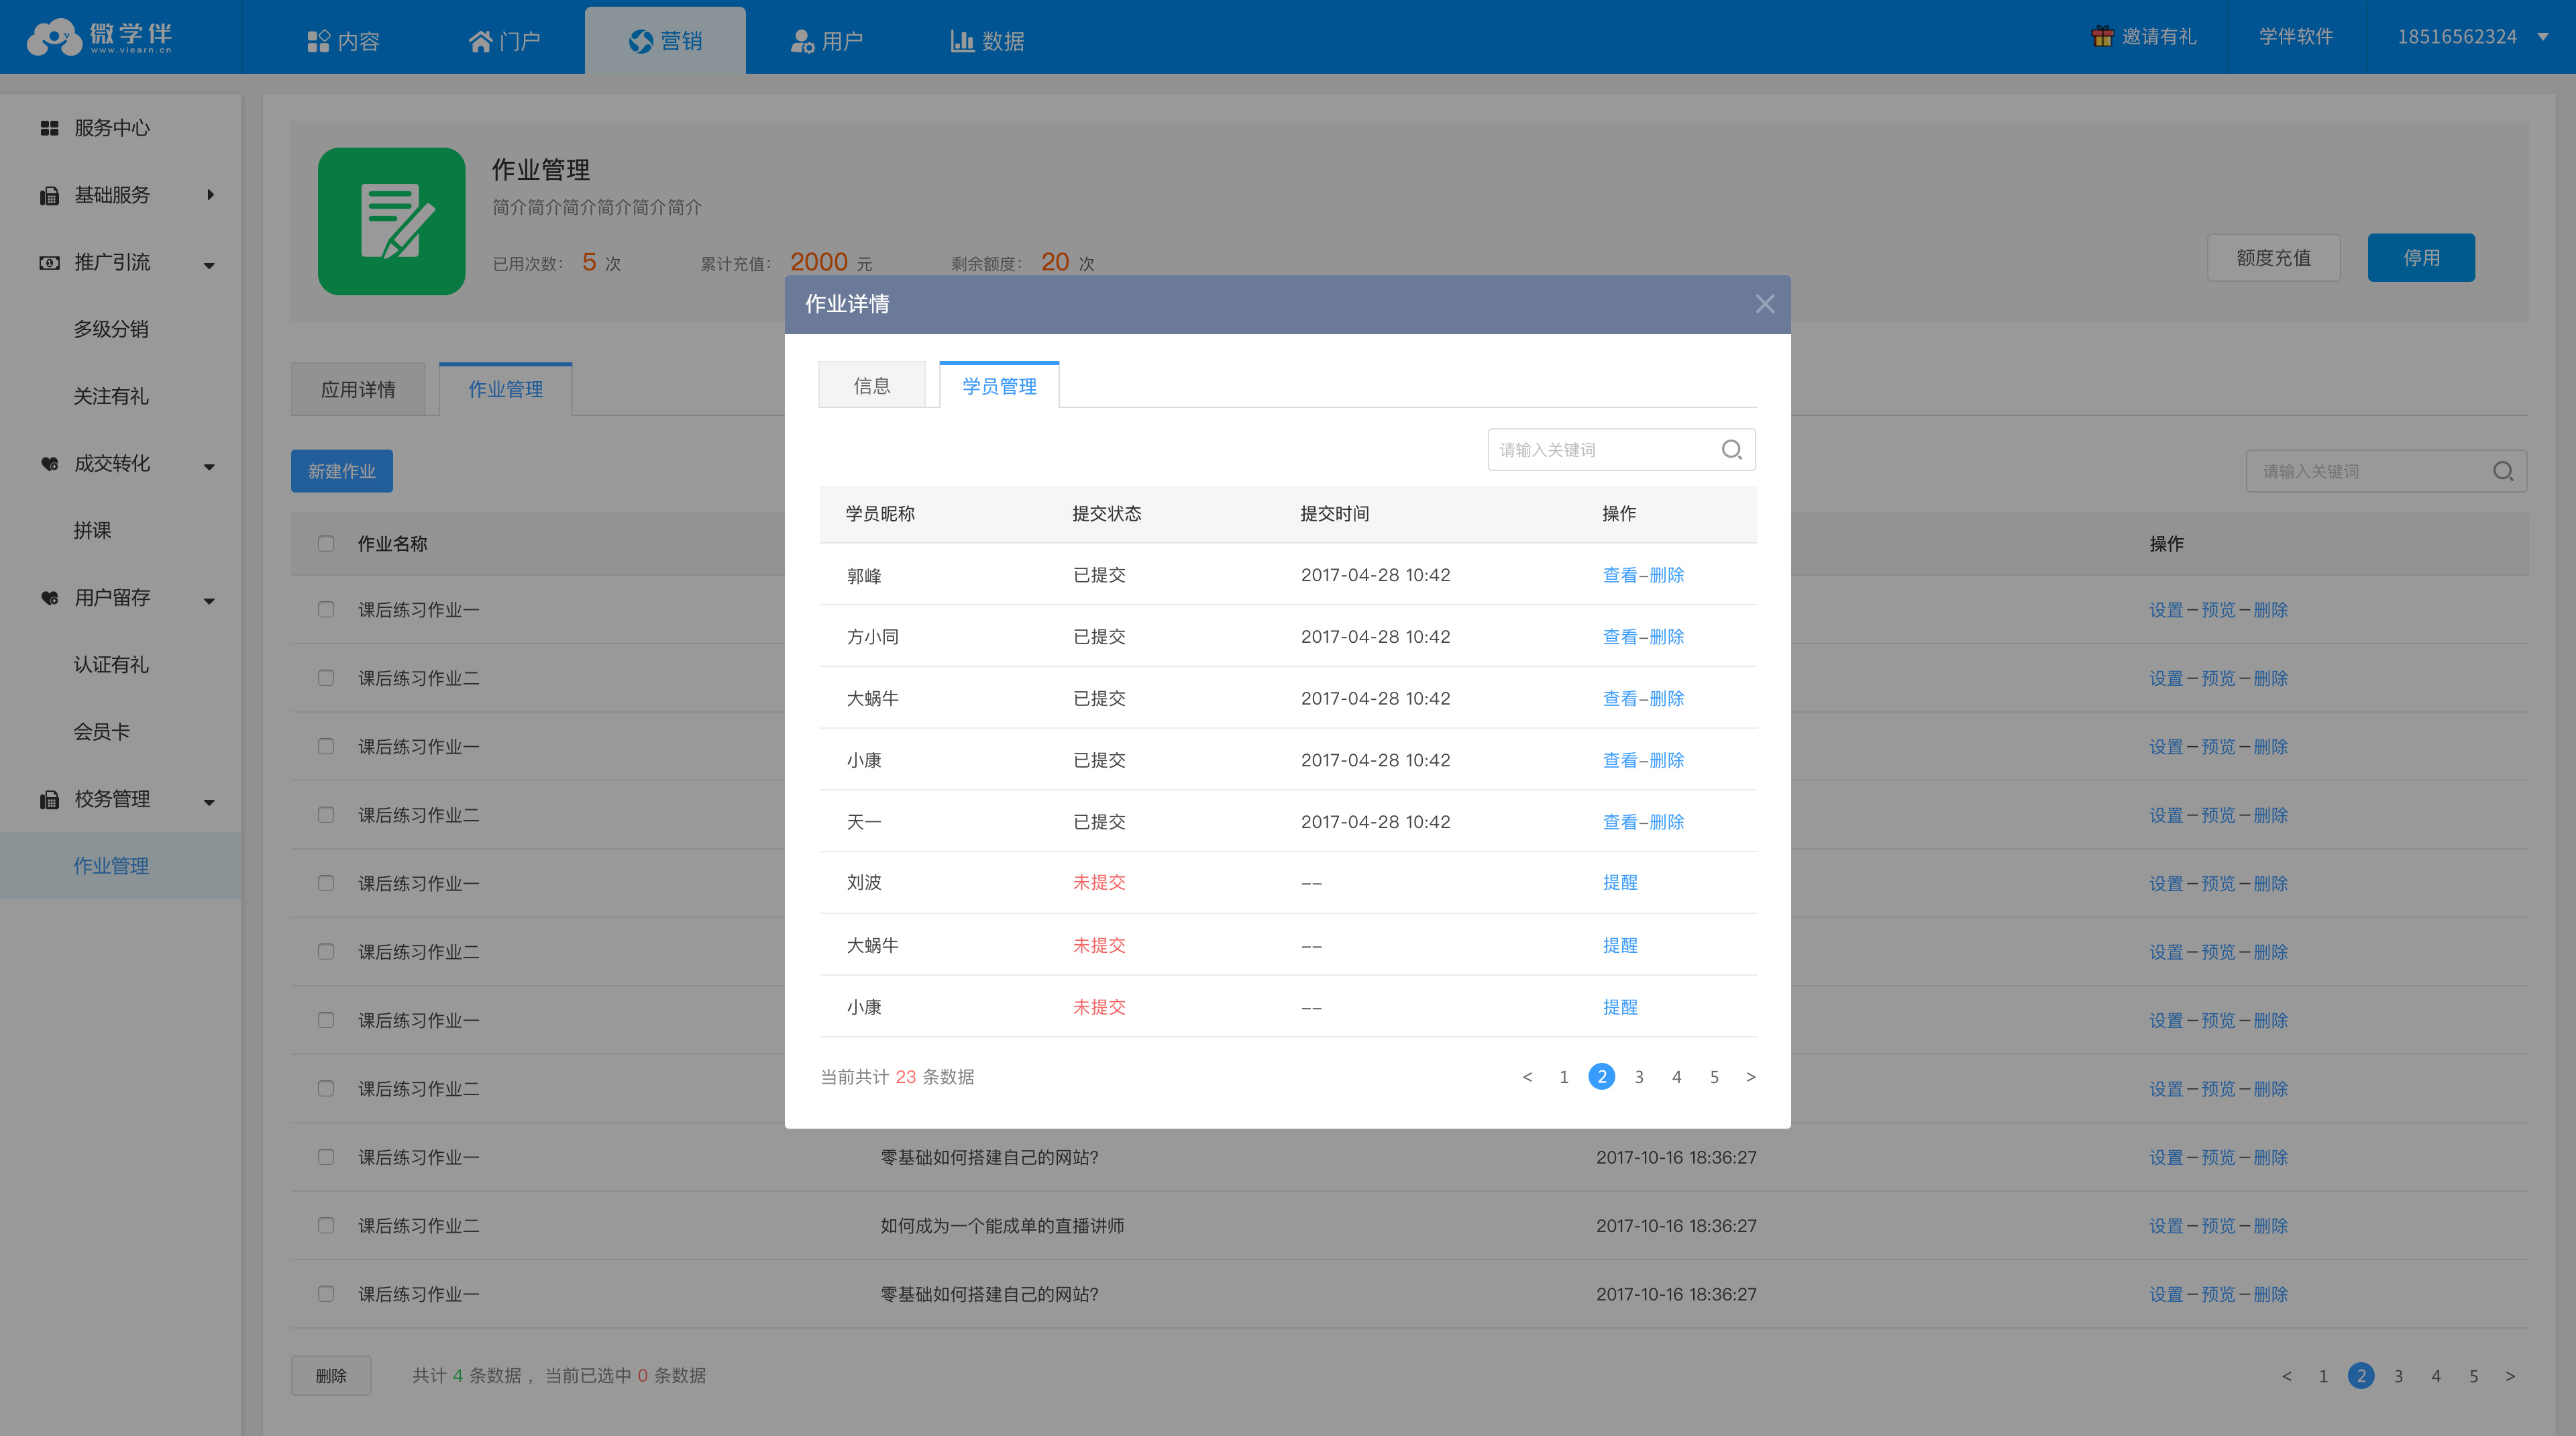
Task: Close the 作业详情 dialog
Action: tap(1765, 304)
